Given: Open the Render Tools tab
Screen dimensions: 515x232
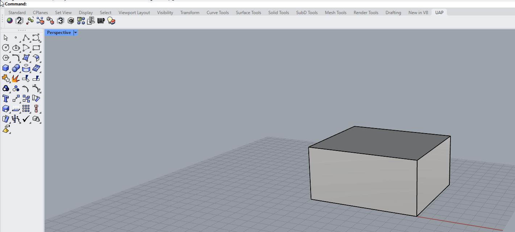Looking at the screenshot, I should [366, 13].
